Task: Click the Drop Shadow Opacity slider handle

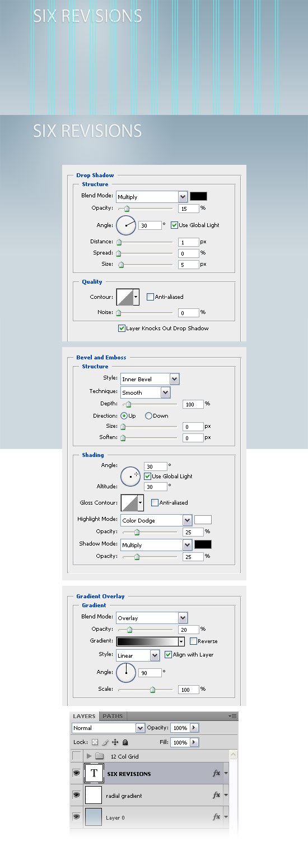Action: [x=127, y=209]
